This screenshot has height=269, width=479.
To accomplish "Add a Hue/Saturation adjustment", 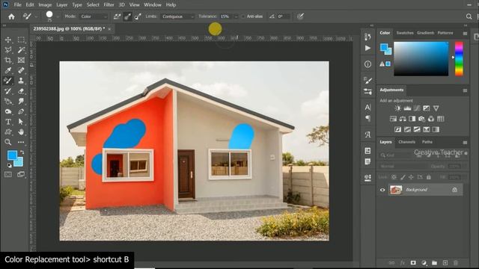I will [x=393, y=119].
